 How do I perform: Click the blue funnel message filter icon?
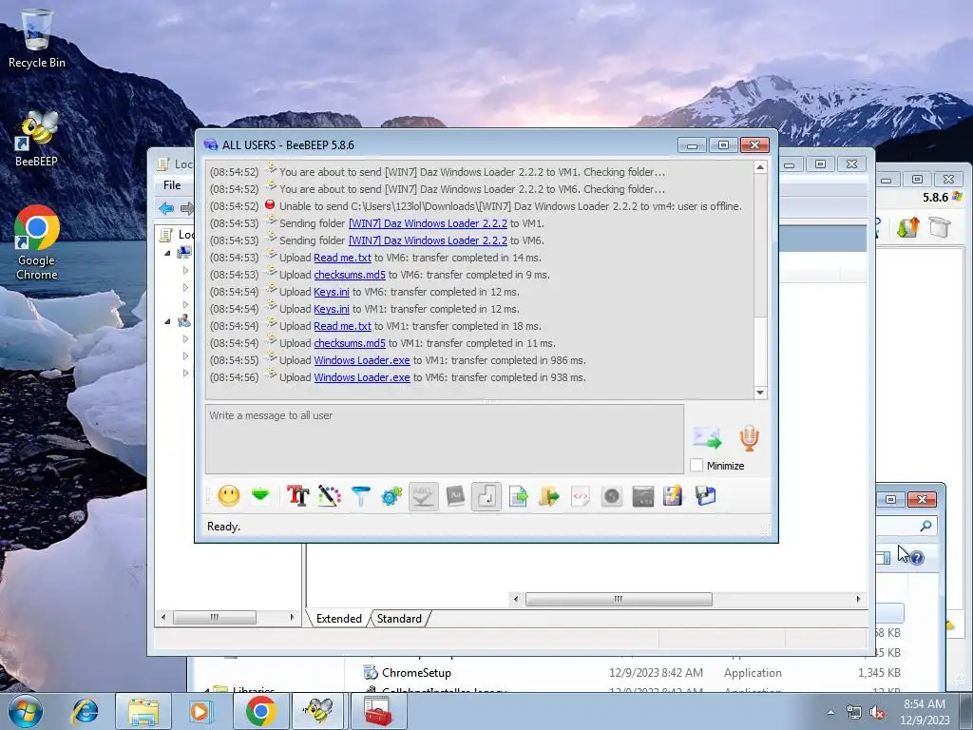click(360, 496)
